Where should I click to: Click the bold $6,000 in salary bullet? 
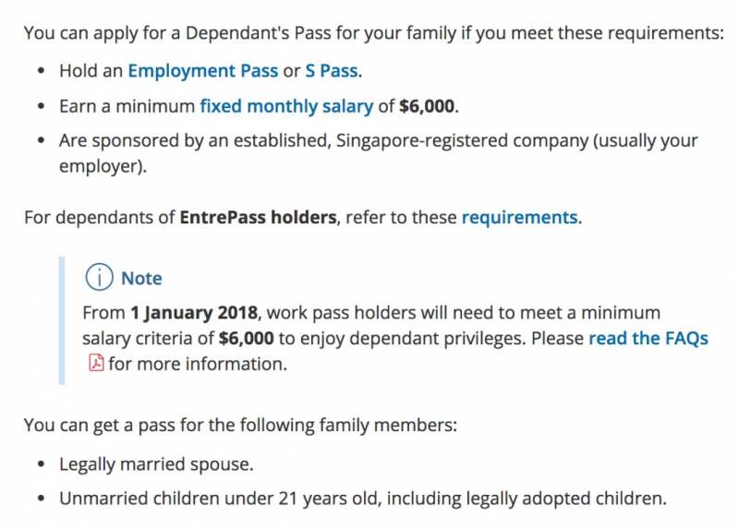tap(427, 106)
